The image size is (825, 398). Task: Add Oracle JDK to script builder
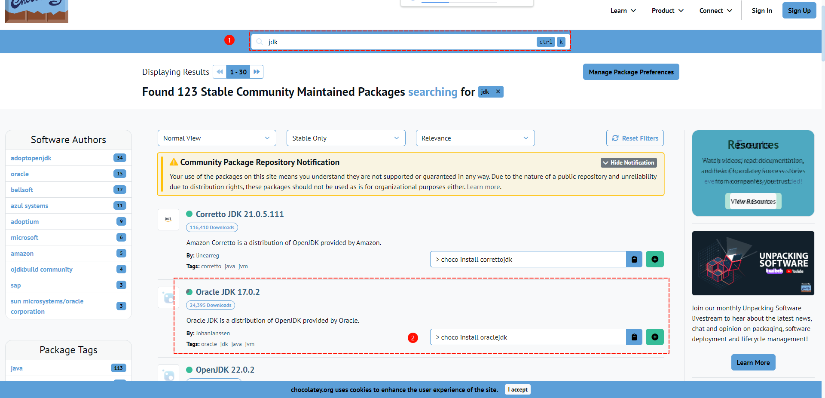[x=654, y=337]
